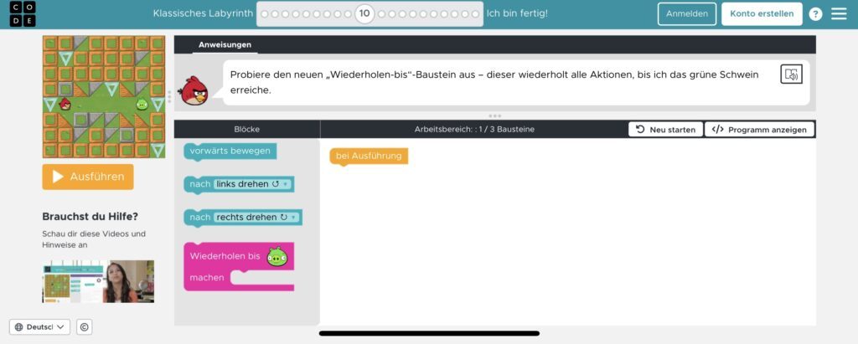Viewport: 858px width, 344px height.
Task: Jump to the first level dot in the progress bar
Action: pos(264,14)
